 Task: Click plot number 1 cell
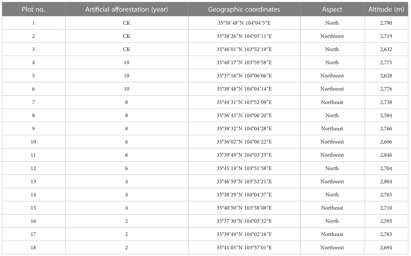[33, 23]
